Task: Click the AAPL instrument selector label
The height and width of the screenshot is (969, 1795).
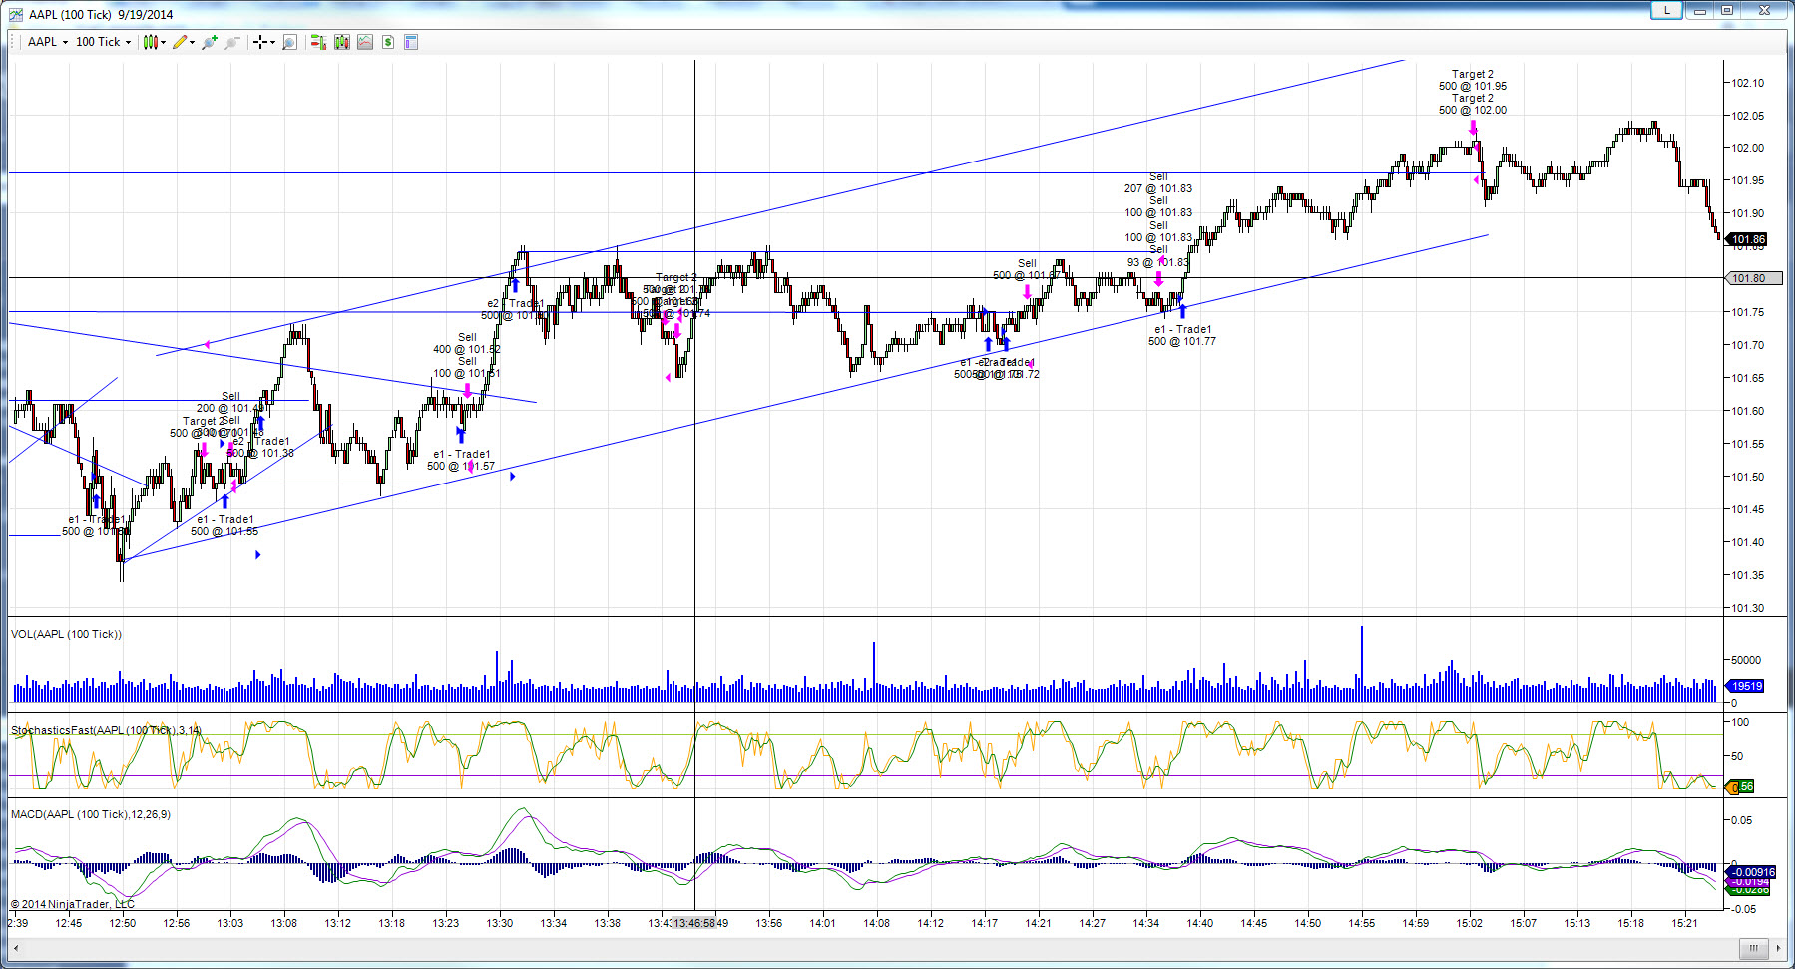Action: 42,42
